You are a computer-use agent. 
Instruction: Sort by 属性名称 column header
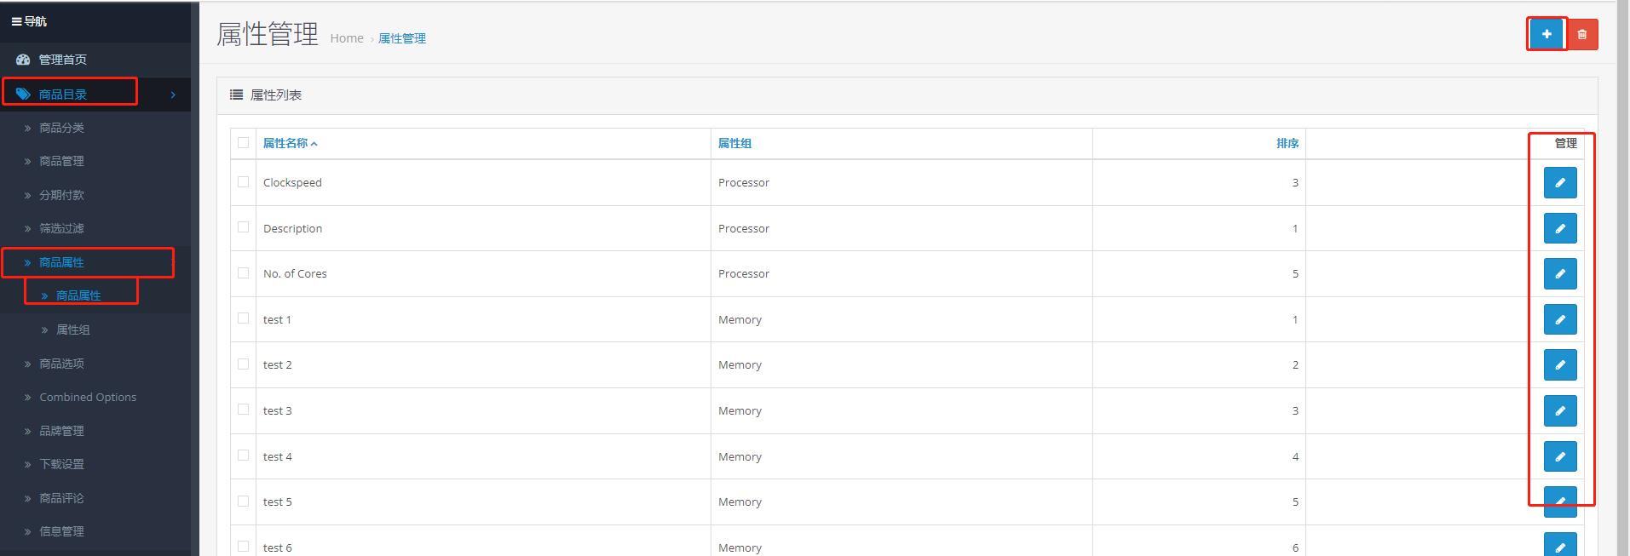click(x=285, y=143)
